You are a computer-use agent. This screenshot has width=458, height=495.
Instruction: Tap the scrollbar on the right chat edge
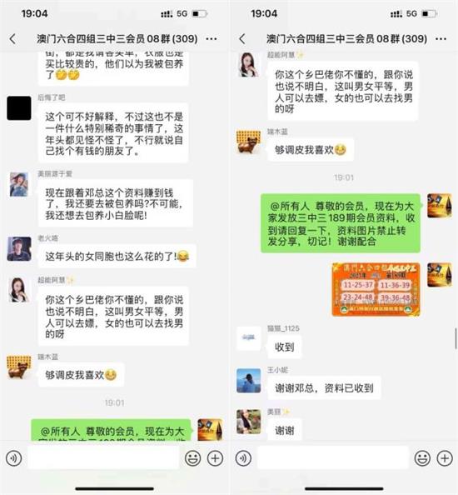click(456, 338)
